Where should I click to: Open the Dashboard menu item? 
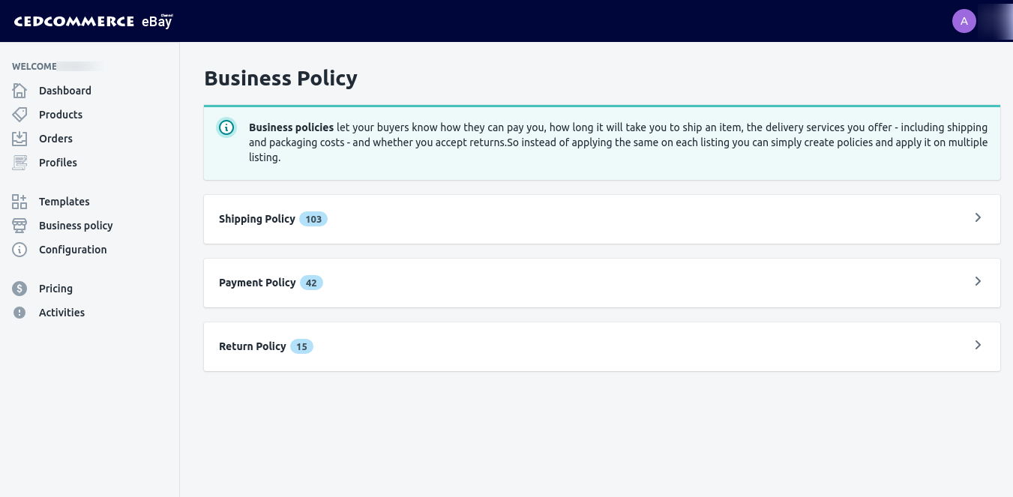click(65, 91)
